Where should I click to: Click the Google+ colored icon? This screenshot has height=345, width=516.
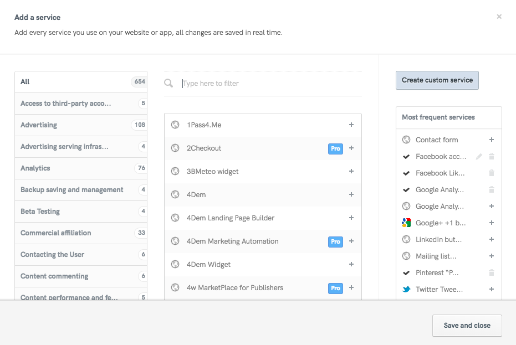pyautogui.click(x=406, y=223)
